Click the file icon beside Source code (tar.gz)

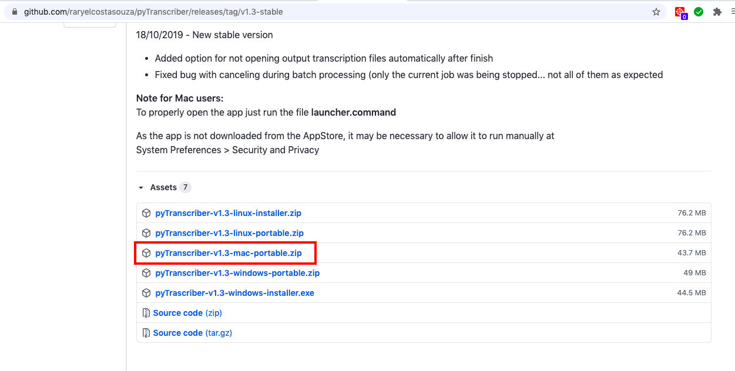coord(146,333)
